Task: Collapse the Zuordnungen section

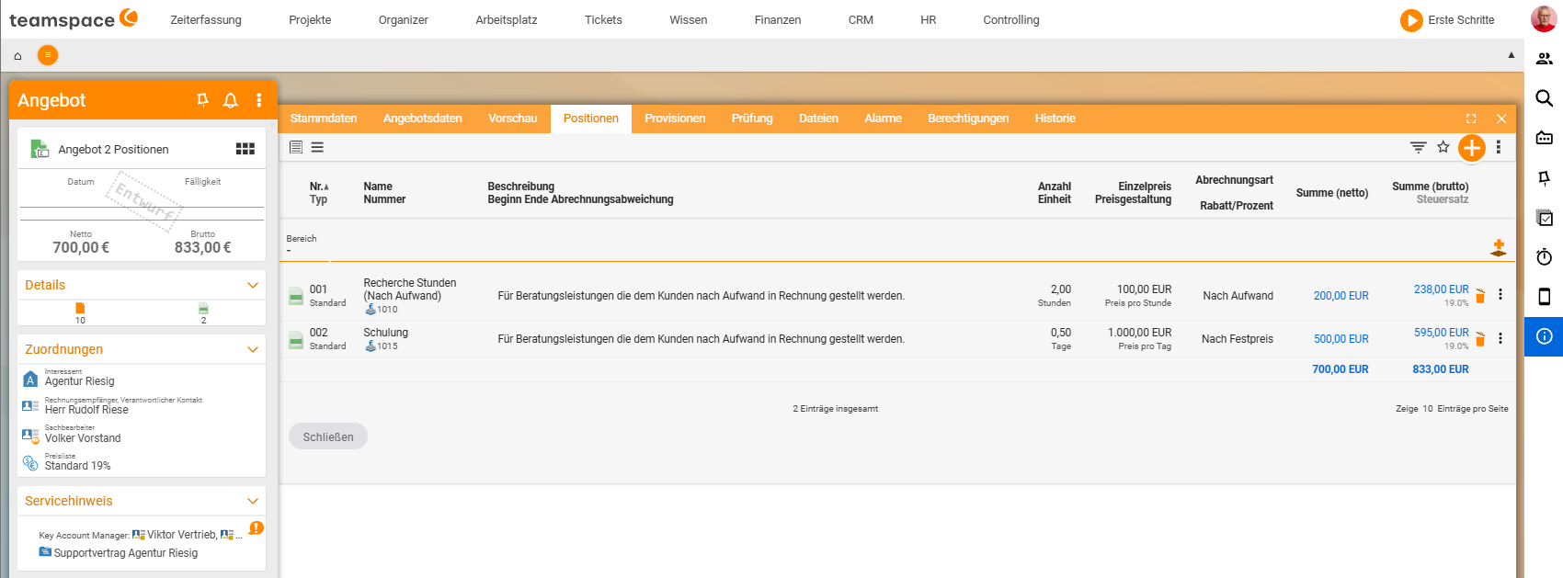Action: 253,350
